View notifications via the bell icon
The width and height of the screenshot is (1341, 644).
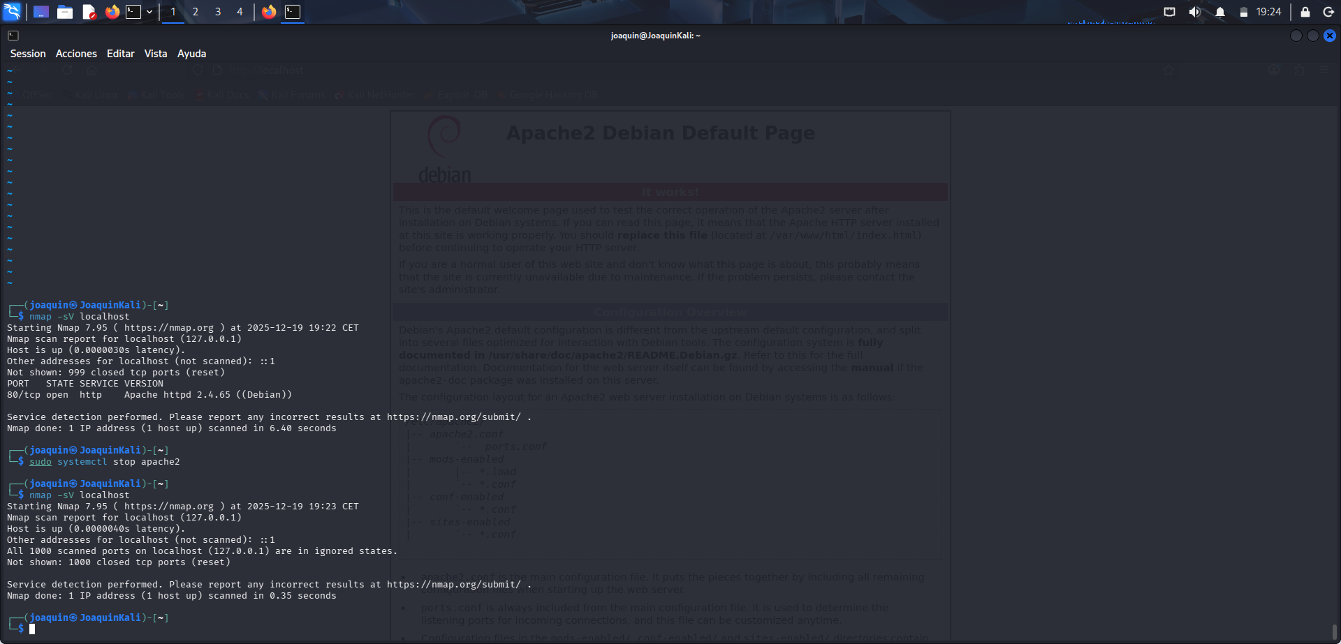coord(1219,11)
